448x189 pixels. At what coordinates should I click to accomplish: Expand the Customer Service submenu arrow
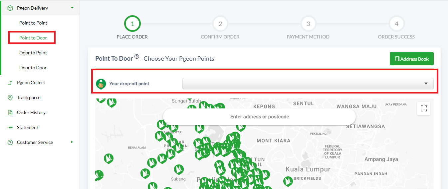click(72, 142)
